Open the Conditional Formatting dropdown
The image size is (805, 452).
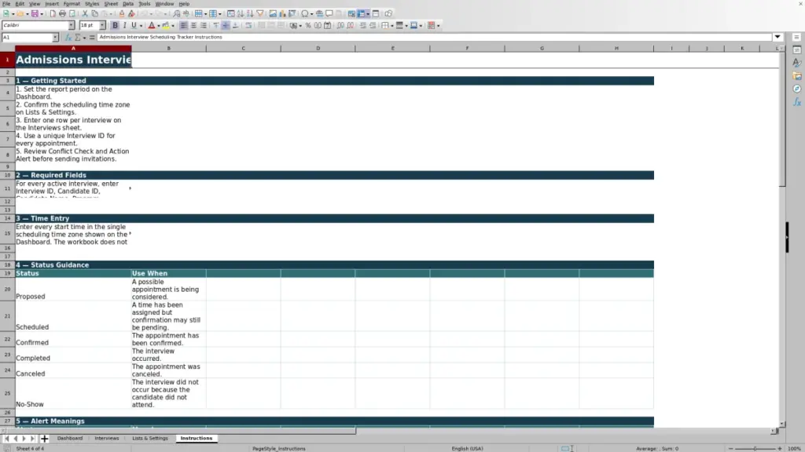pos(438,26)
